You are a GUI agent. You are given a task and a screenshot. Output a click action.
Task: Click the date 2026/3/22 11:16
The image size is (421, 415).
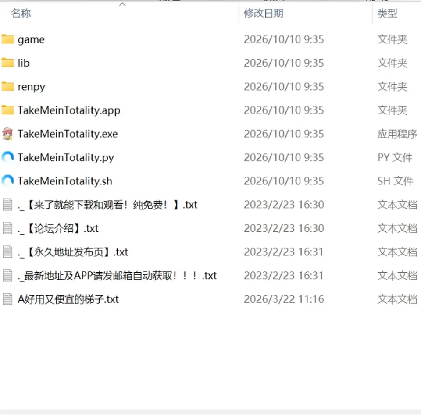(x=284, y=299)
